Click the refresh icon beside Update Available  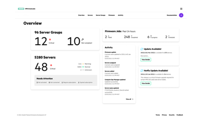(142, 49)
